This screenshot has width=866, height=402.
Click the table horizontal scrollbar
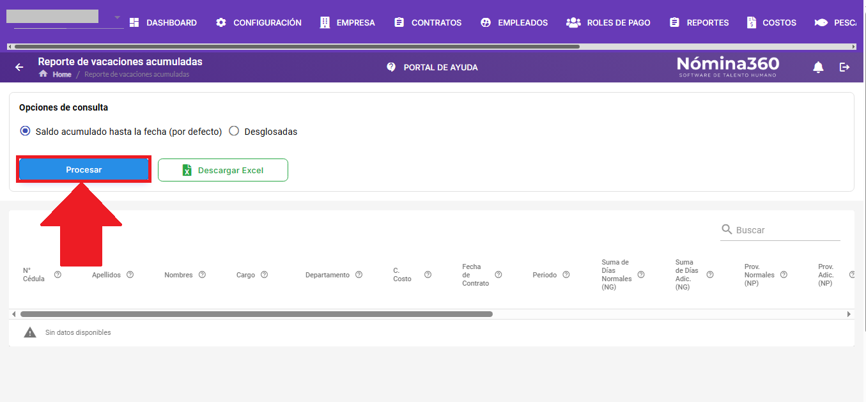pyautogui.click(x=256, y=314)
